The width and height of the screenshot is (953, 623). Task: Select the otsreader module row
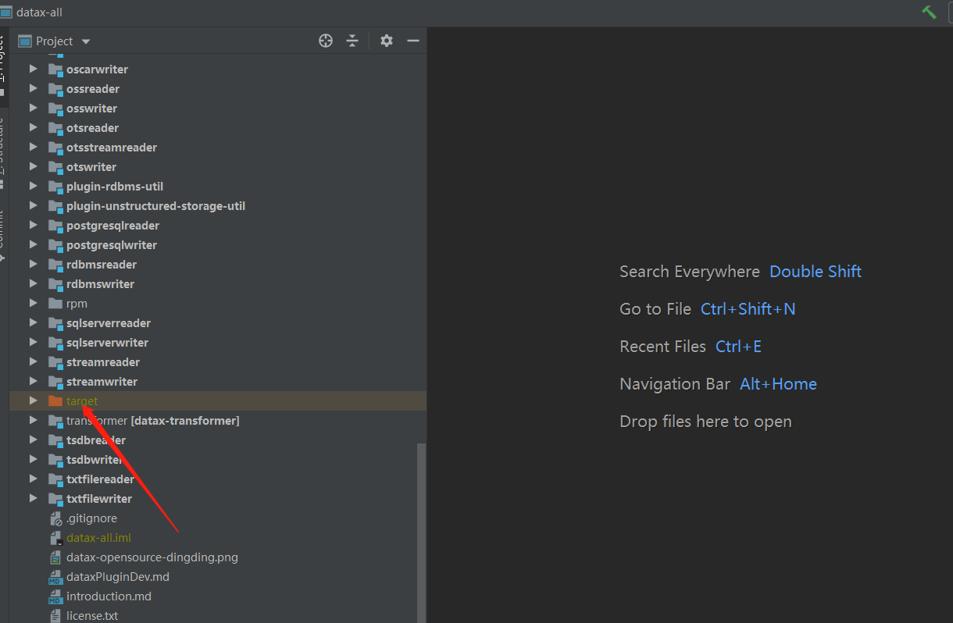(x=218, y=128)
